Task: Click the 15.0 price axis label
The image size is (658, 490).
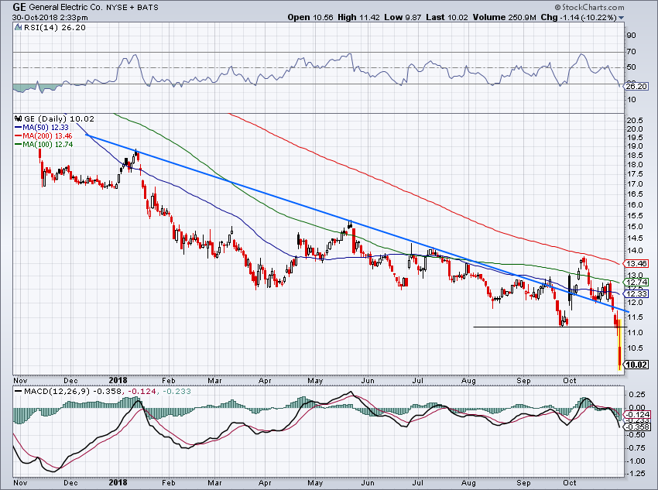Action: (635, 227)
